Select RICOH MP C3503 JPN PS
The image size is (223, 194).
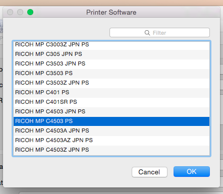[x=111, y=64]
